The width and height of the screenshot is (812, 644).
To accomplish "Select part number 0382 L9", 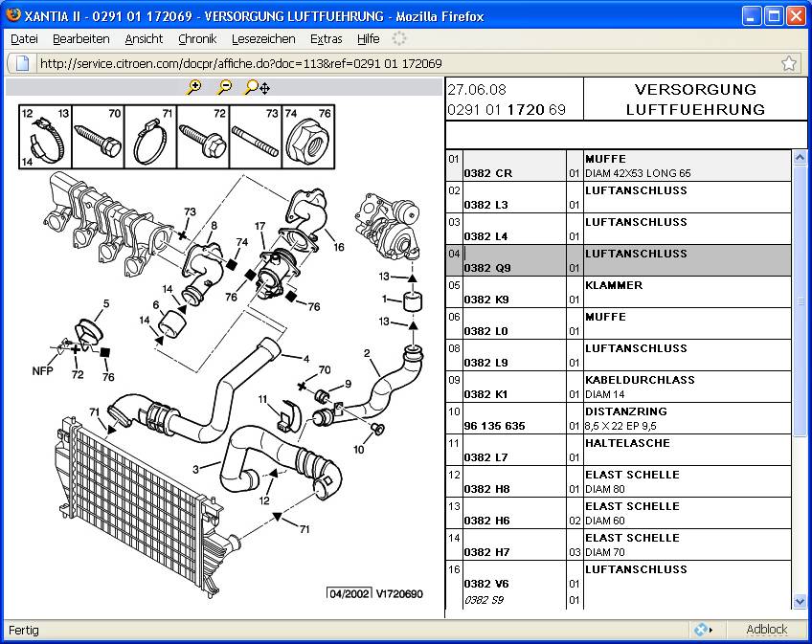I will [x=485, y=363].
